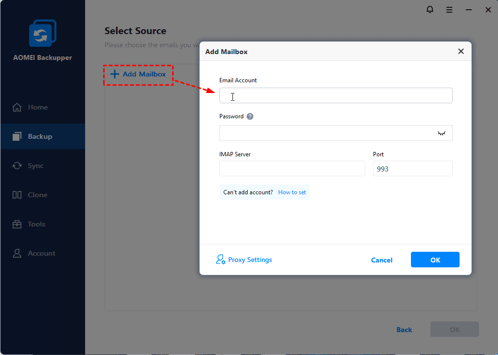The image size is (498, 355).
Task: Open the How to set link
Action: click(x=292, y=192)
